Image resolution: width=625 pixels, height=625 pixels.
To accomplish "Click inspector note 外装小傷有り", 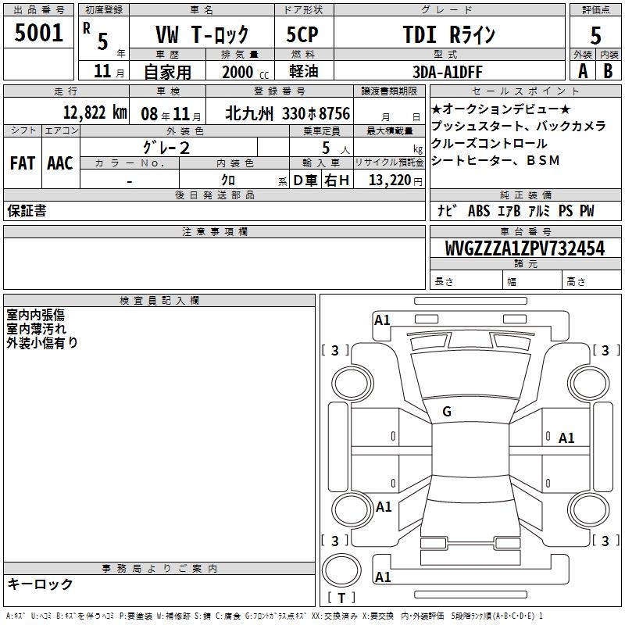I will click(x=42, y=342).
